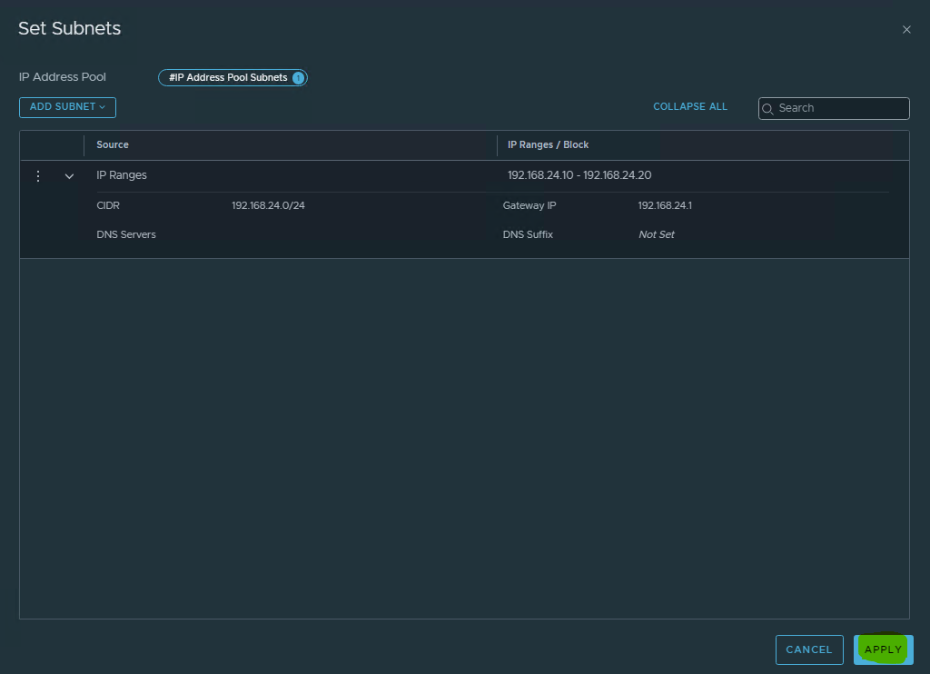930x674 pixels.
Task: Click the Set Subnets dialog title
Action: click(x=70, y=29)
